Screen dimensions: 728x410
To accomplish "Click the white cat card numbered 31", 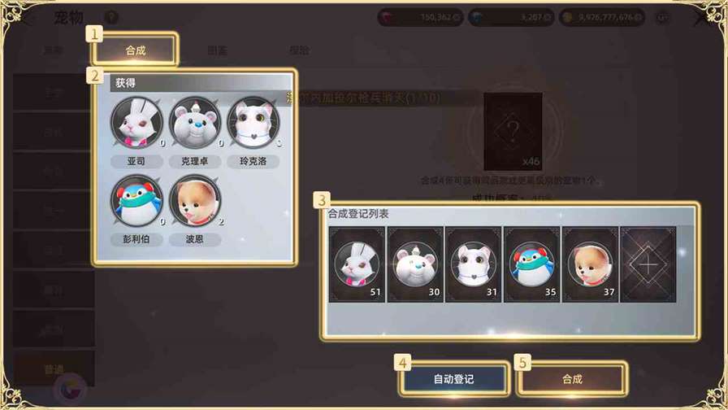I will tap(473, 264).
